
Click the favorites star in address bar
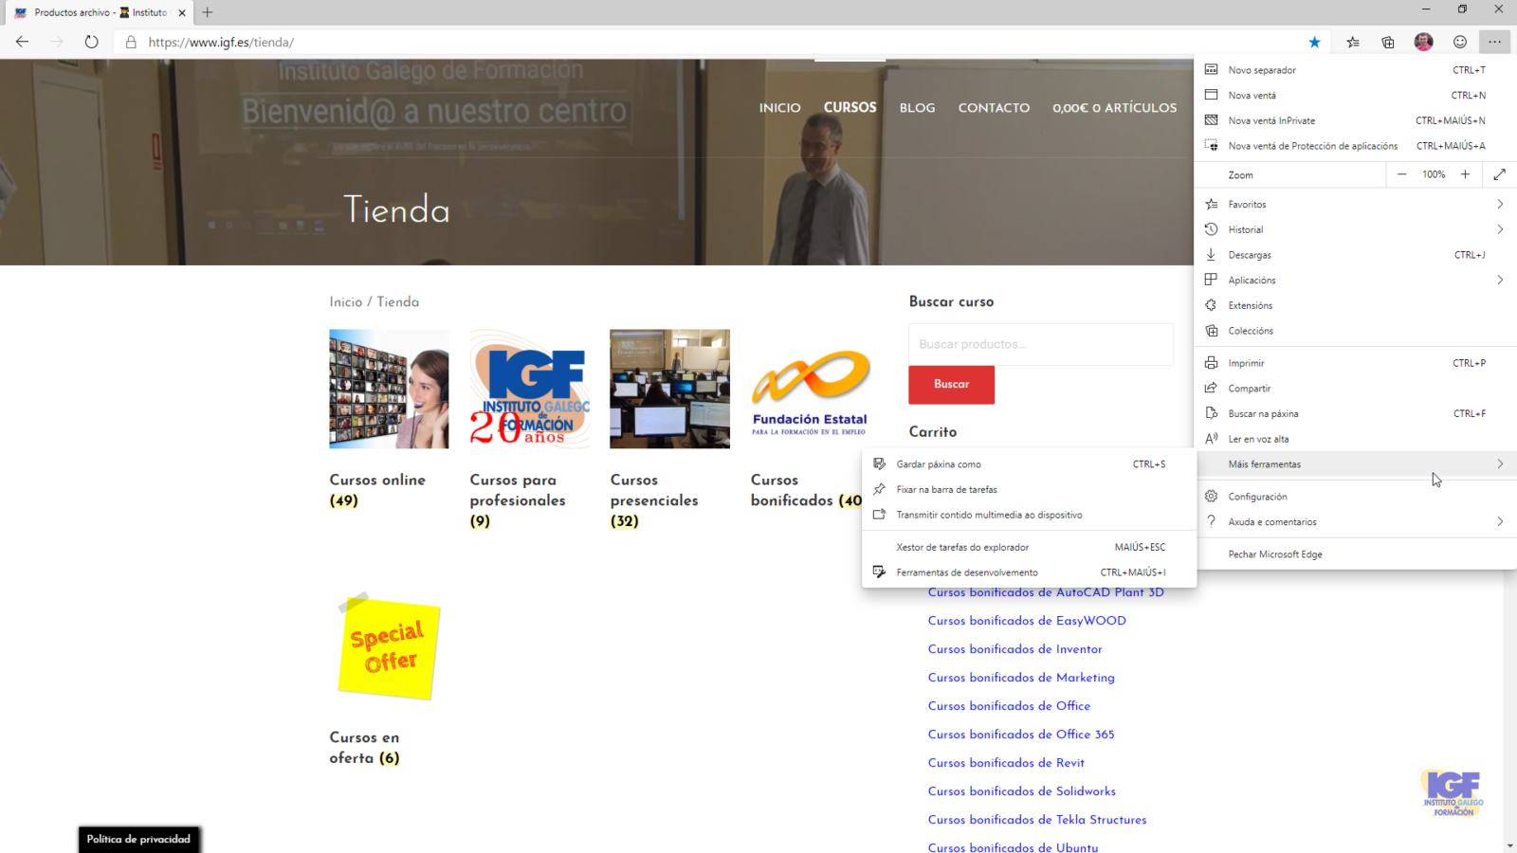(x=1314, y=42)
